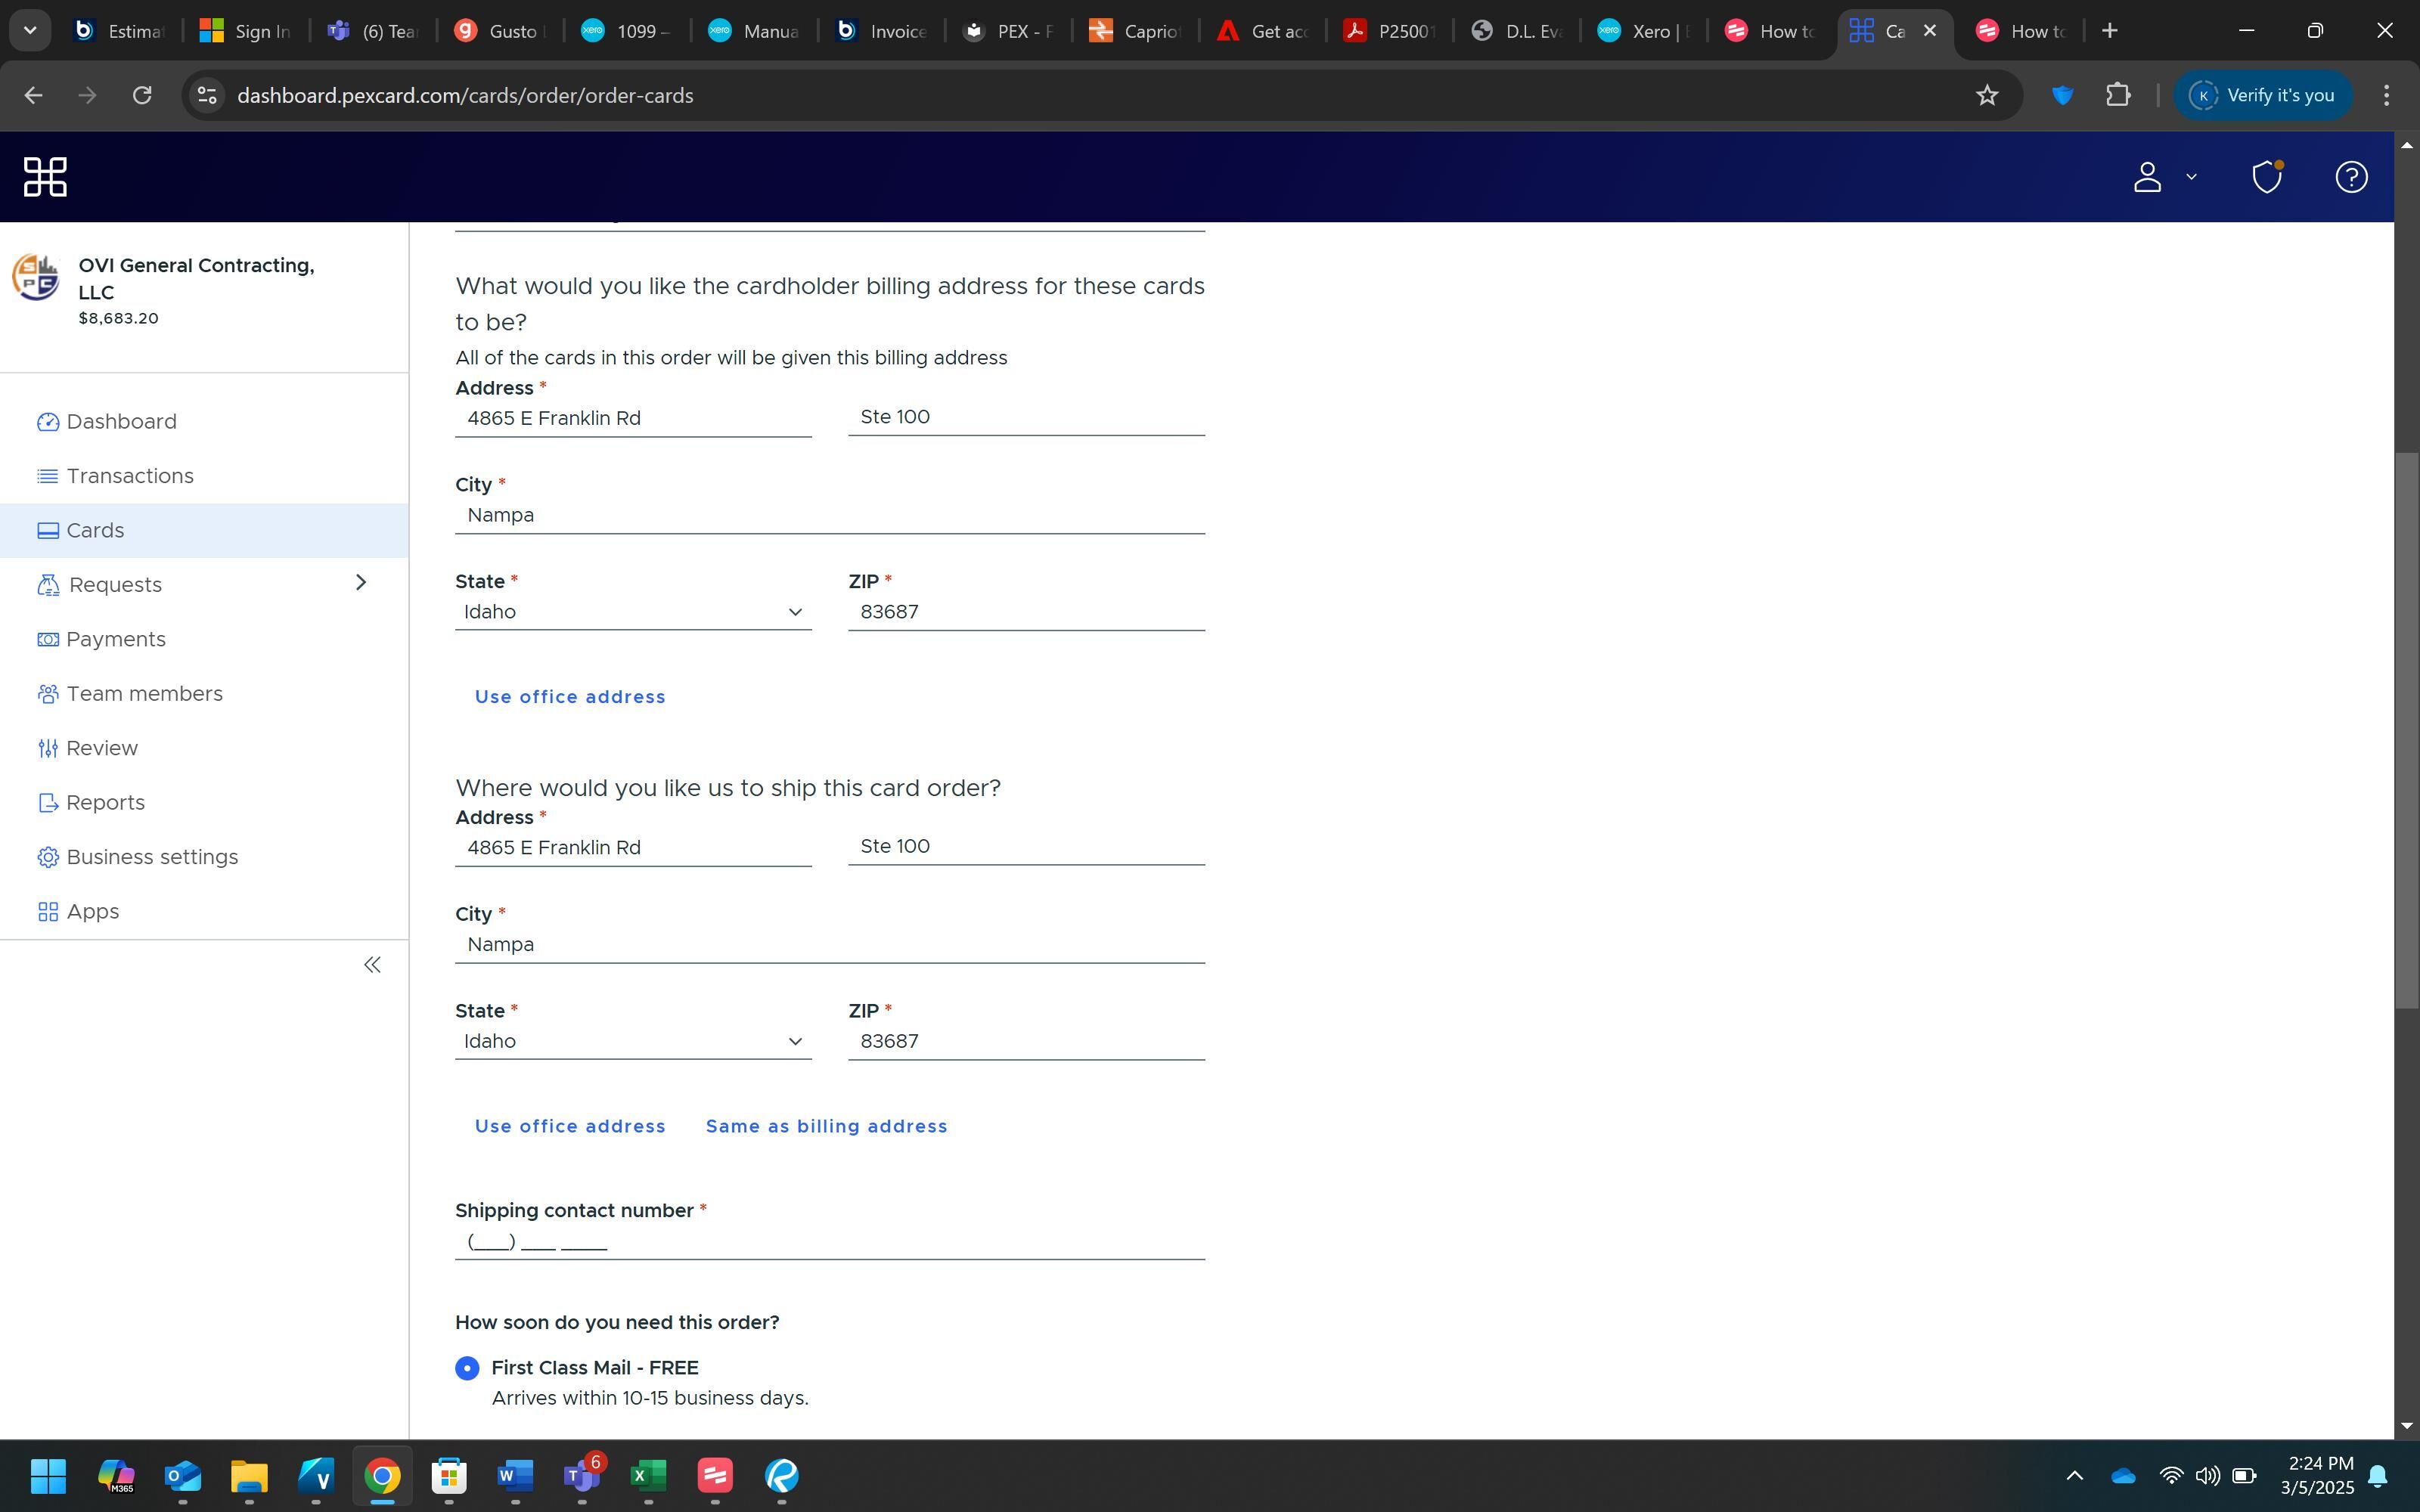The image size is (2420, 1512).
Task: Collapse the sidebar with double chevron
Action: click(372, 965)
